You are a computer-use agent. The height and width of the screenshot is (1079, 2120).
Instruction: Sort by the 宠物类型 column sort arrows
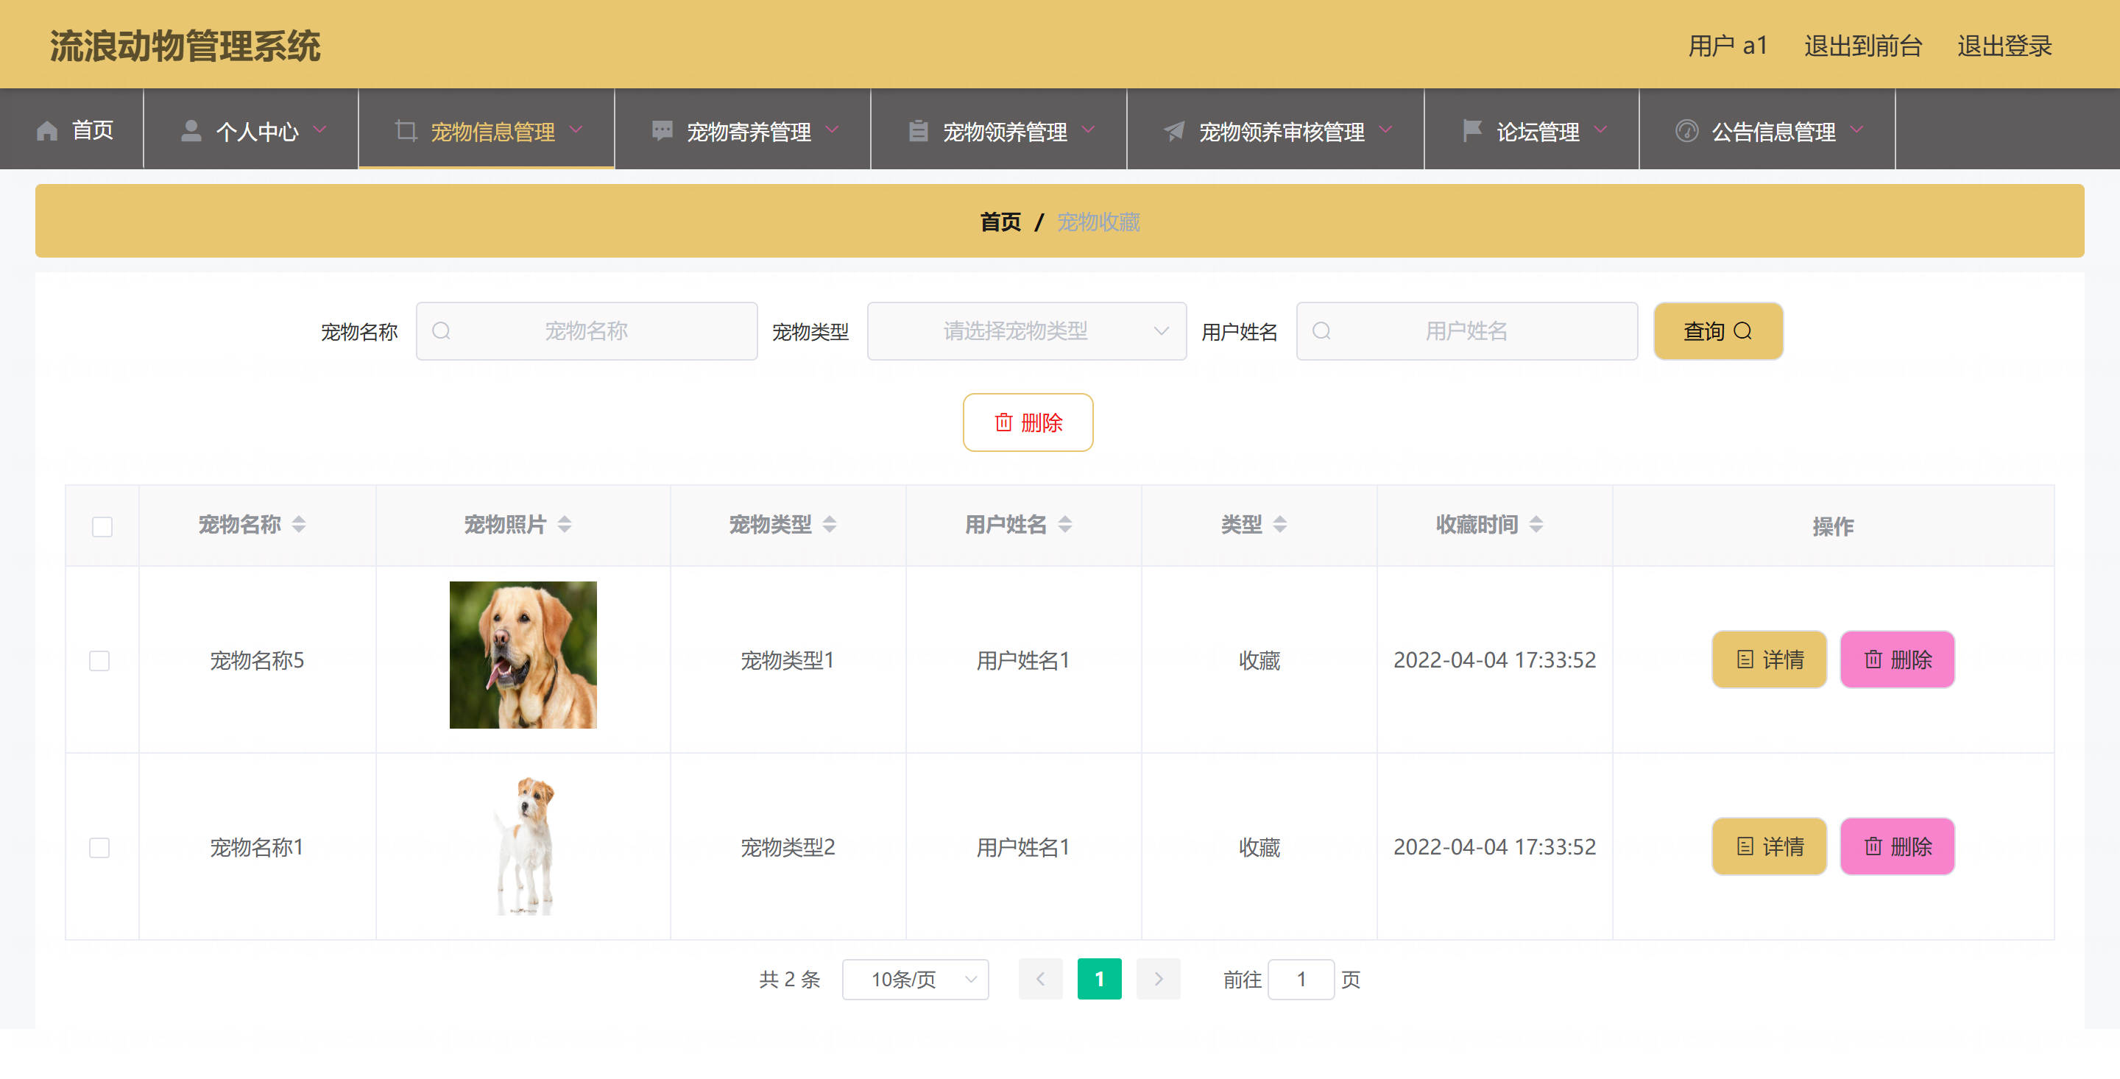[x=829, y=524]
